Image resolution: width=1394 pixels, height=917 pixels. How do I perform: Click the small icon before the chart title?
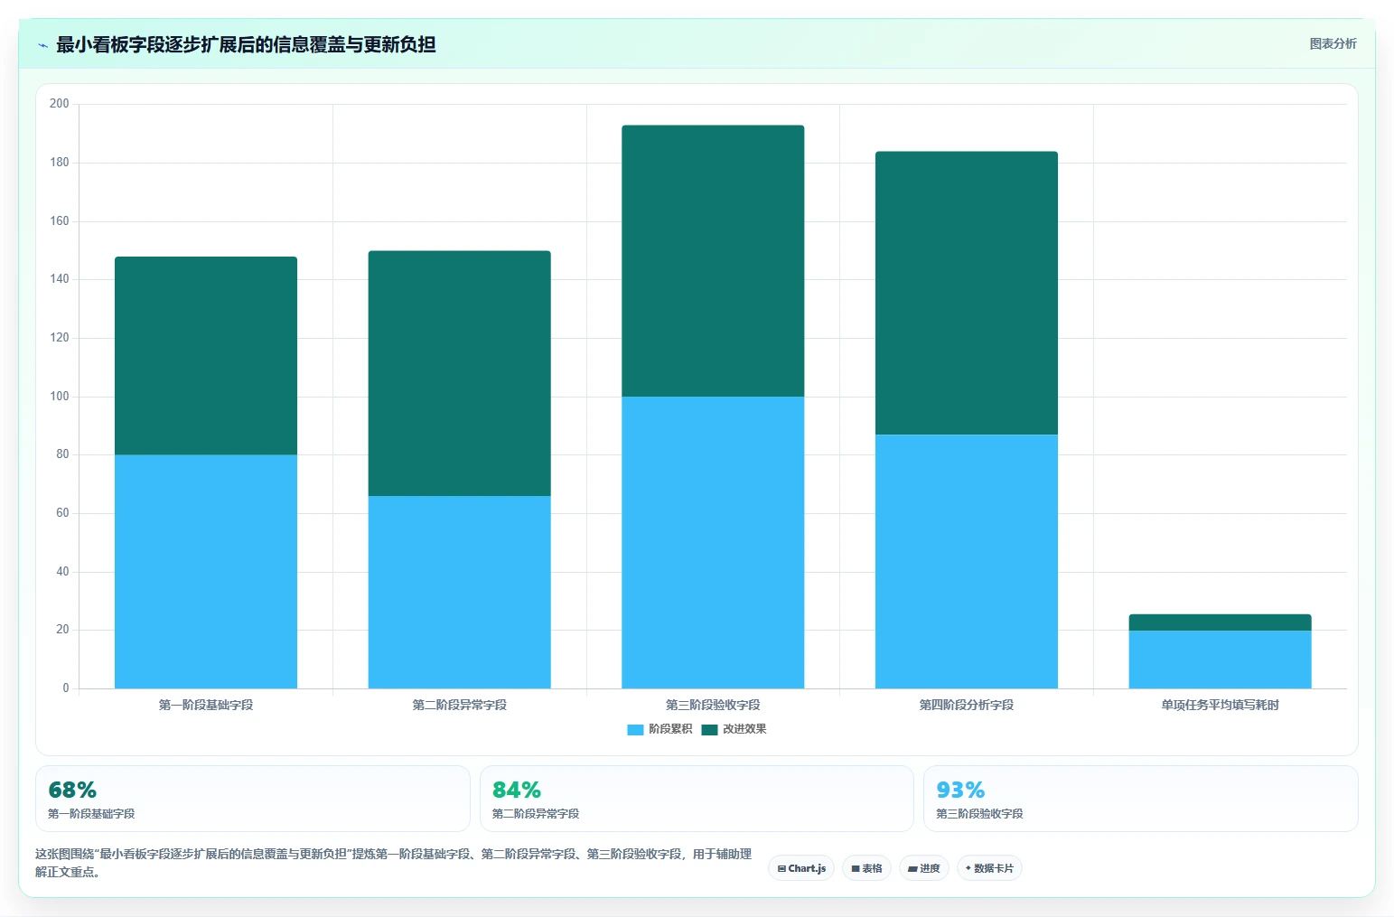[x=42, y=45]
